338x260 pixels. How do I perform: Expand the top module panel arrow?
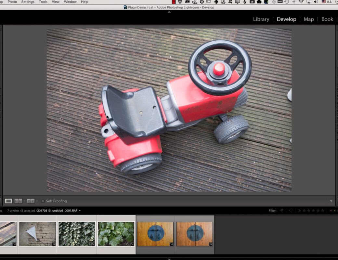pos(169,12)
